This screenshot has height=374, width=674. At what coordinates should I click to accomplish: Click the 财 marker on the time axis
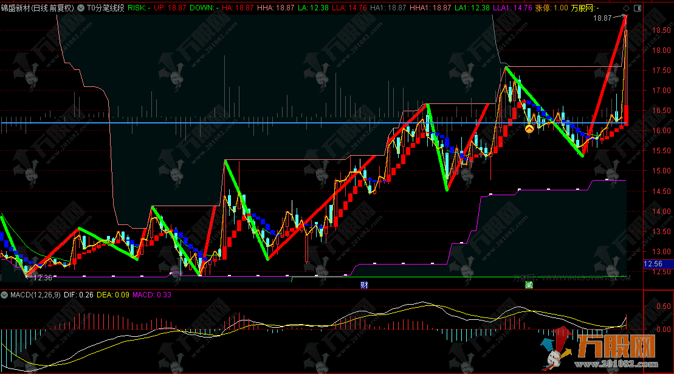tap(363, 285)
